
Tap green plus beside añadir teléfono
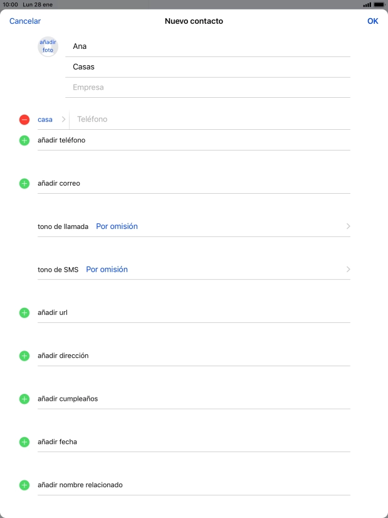[x=24, y=140]
